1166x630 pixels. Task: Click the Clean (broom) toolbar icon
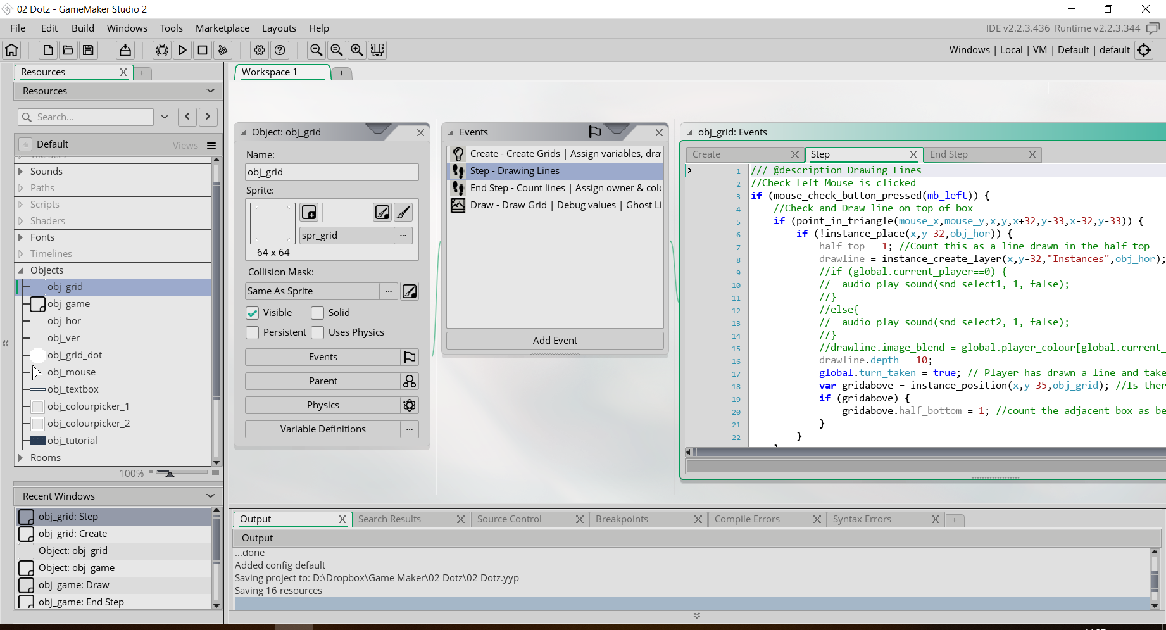(223, 50)
